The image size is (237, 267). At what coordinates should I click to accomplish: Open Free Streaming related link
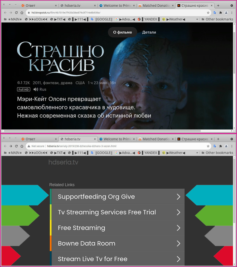point(117,228)
